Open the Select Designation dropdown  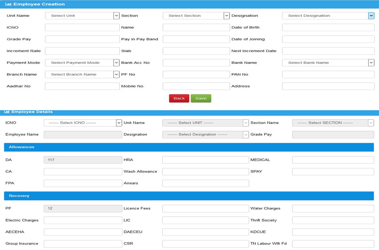pyautogui.click(x=328, y=16)
